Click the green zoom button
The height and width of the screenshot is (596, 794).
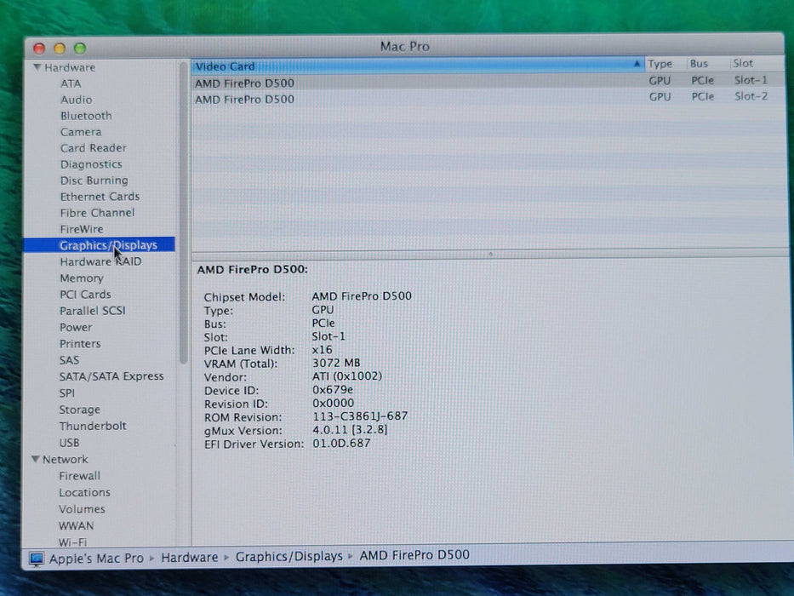point(80,49)
